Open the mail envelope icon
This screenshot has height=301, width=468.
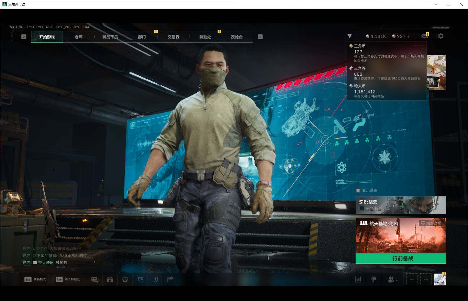click(x=425, y=36)
